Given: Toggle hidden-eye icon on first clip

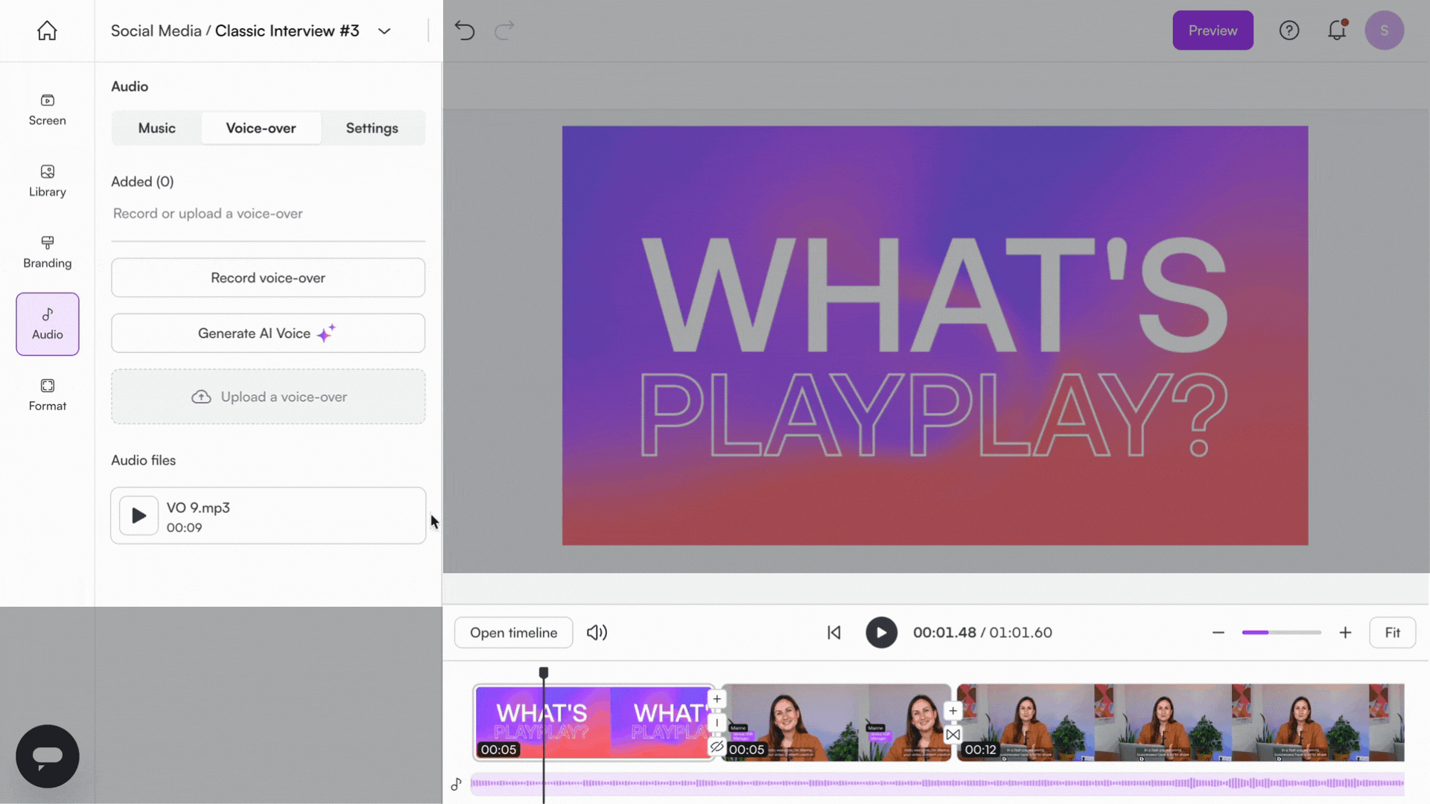Looking at the screenshot, I should click(x=716, y=747).
